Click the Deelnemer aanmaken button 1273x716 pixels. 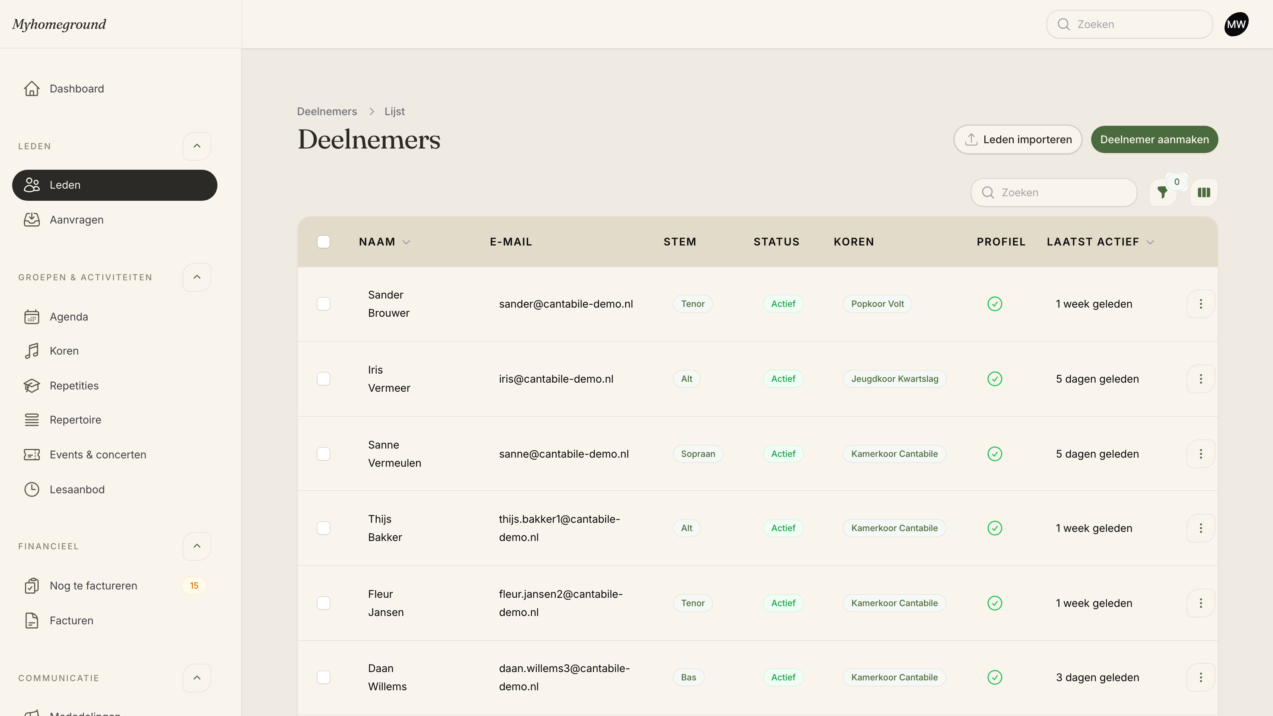[x=1154, y=140]
